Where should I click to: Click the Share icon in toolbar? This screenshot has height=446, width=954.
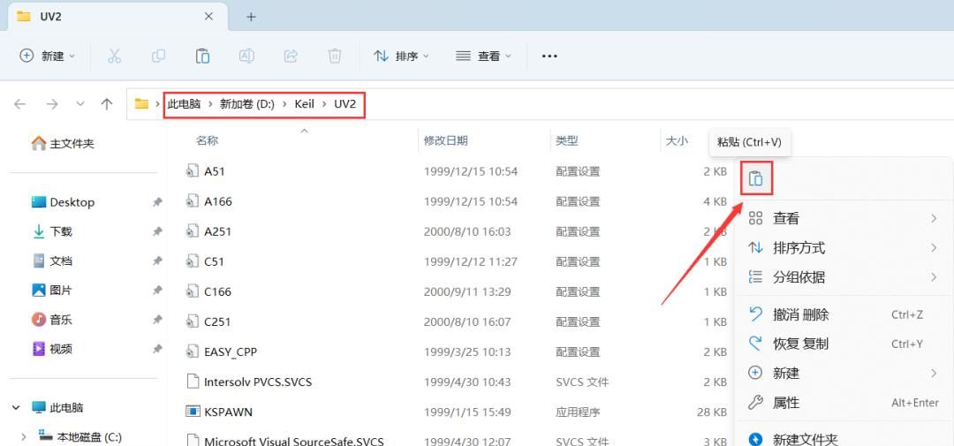pyautogui.click(x=291, y=56)
